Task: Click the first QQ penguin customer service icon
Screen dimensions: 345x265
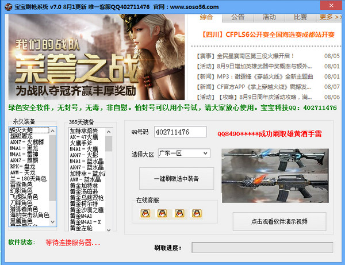Action: (145, 213)
